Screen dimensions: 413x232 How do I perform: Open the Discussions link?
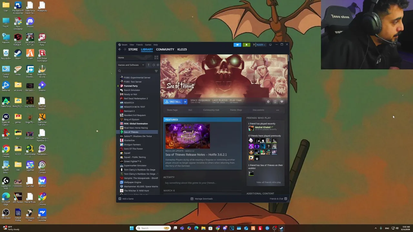pyautogui.click(x=258, y=110)
